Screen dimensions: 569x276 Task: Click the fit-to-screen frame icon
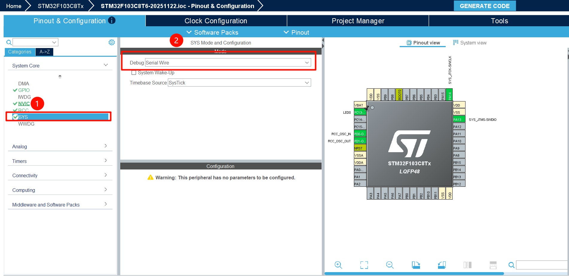[x=364, y=265]
